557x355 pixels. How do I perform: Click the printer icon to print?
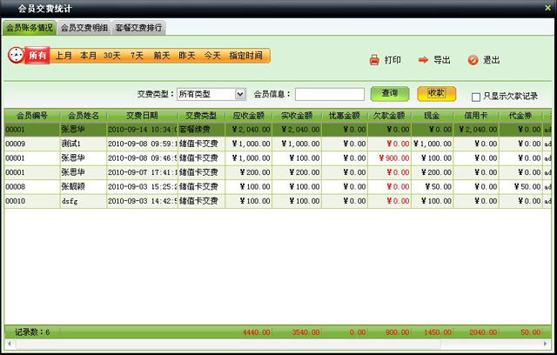(374, 60)
